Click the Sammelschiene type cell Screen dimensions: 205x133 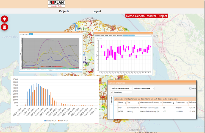coord(133,108)
